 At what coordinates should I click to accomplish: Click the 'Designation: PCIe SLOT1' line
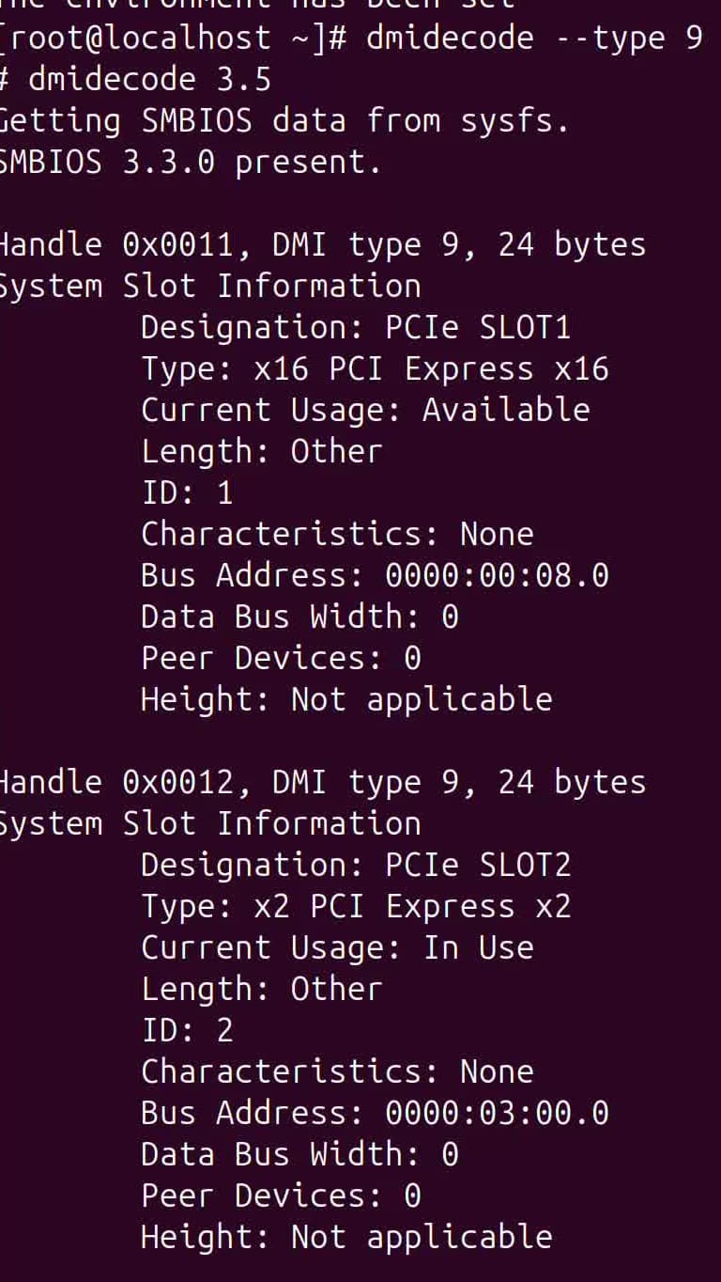coord(356,328)
